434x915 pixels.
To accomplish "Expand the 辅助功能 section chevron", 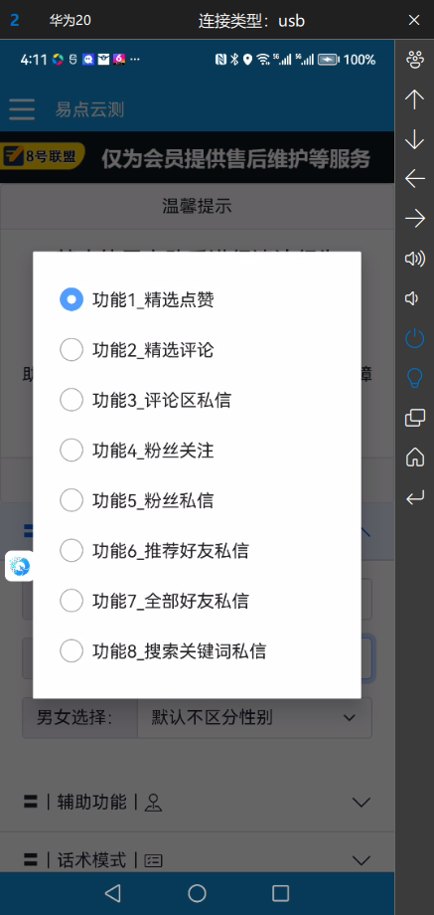I will 362,803.
